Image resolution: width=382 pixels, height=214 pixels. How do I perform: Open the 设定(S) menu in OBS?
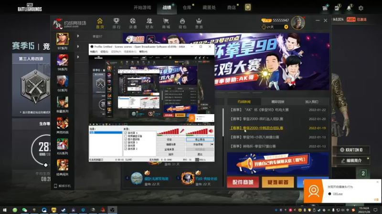coord(104,52)
